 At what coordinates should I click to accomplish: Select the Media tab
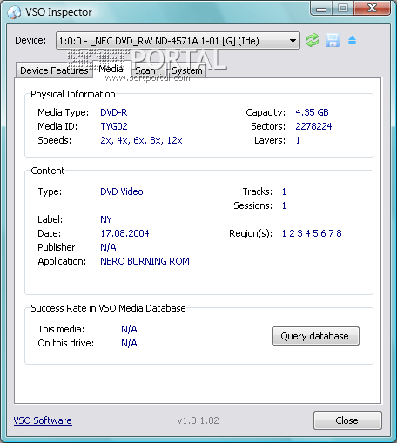click(x=111, y=69)
